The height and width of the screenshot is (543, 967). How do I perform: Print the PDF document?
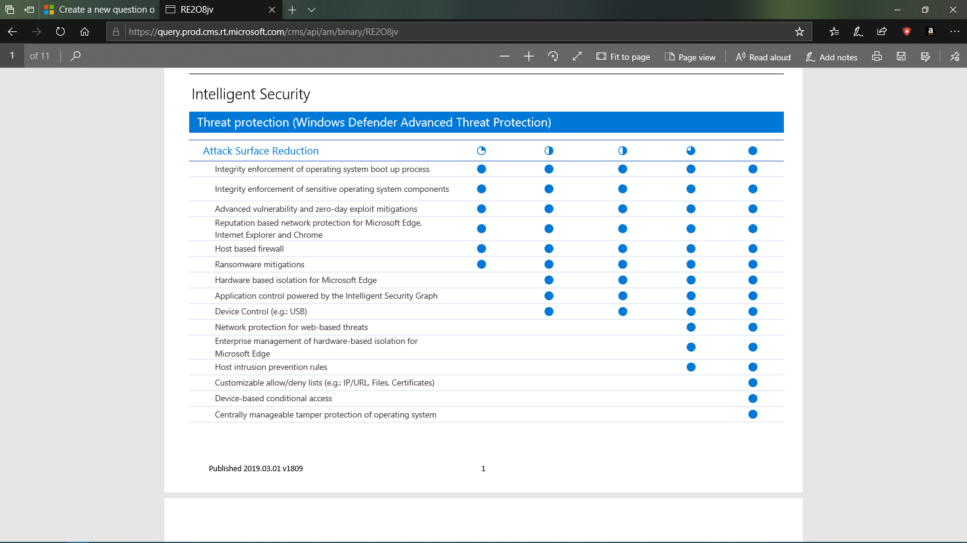pos(877,56)
